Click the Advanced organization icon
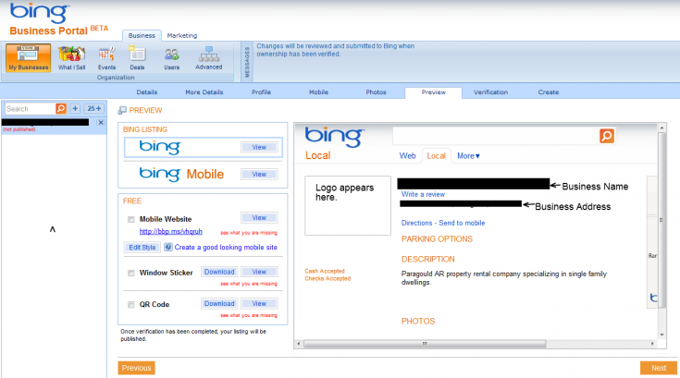 coord(208,57)
